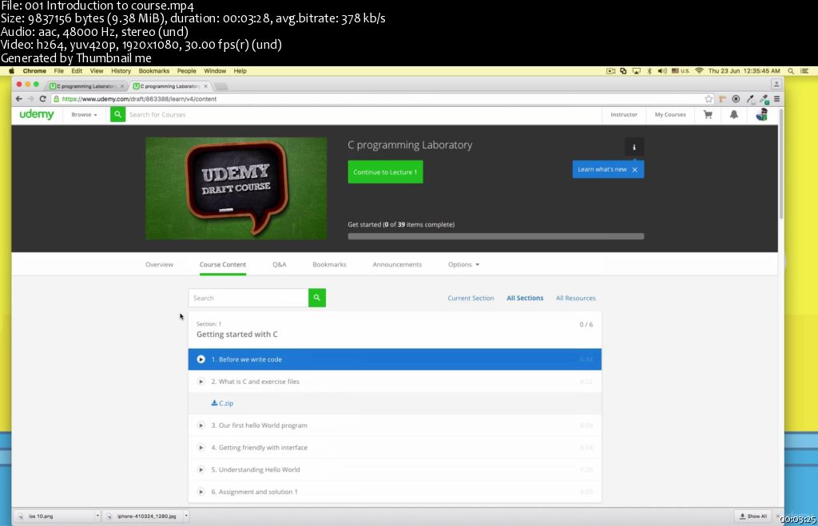
Task: Go back in Chrome browser
Action: point(19,98)
